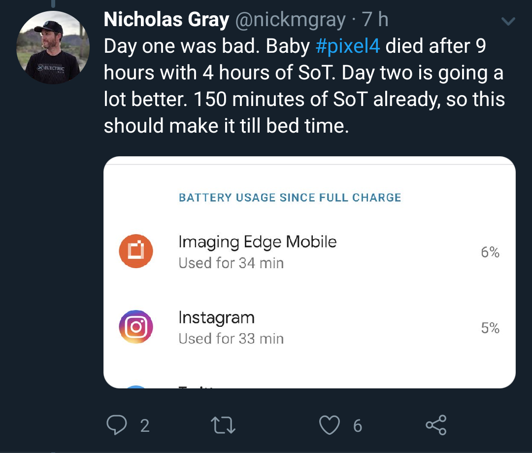Open the #pixel4 hashtag
Image resolution: width=532 pixels, height=453 pixels.
(x=348, y=46)
